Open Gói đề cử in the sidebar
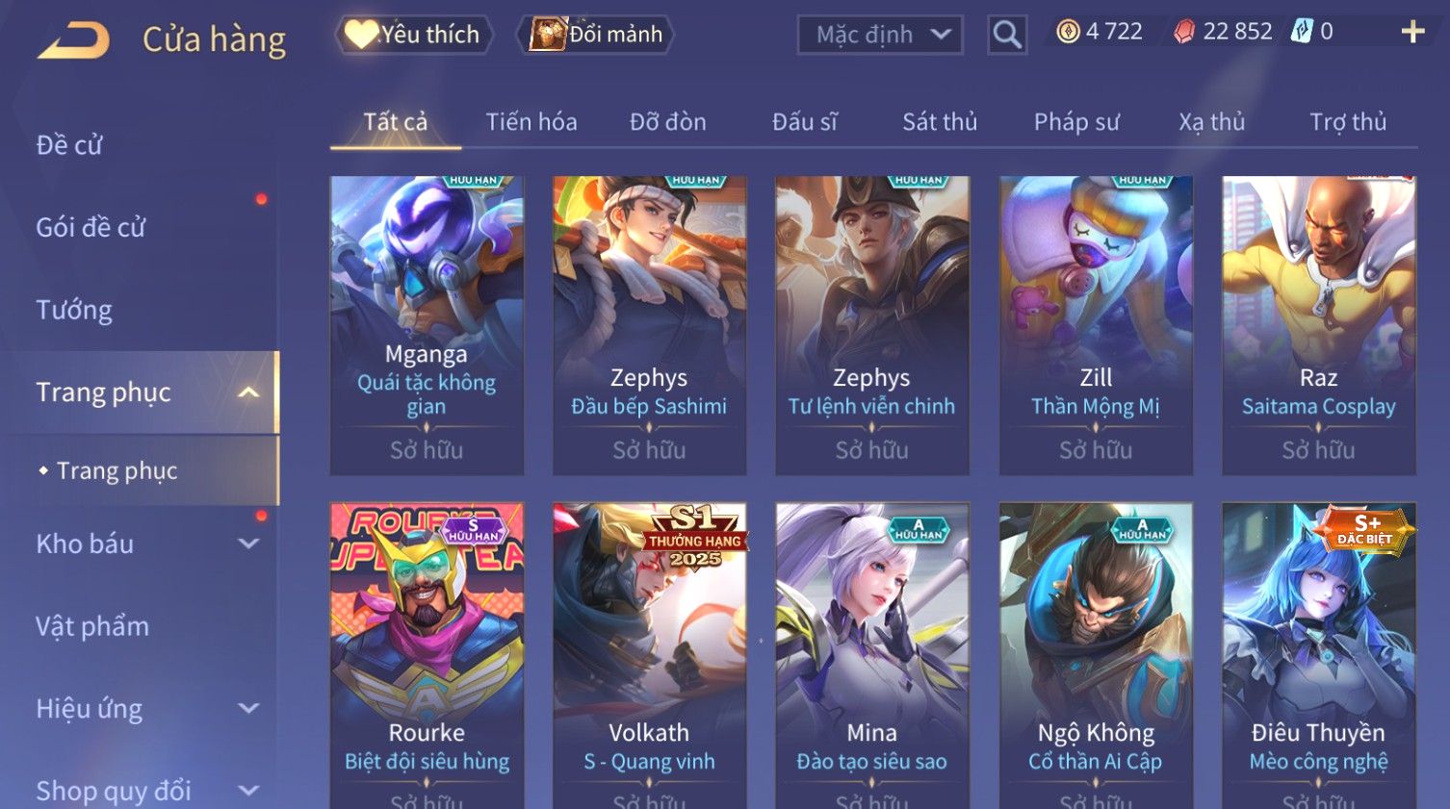 coord(91,227)
